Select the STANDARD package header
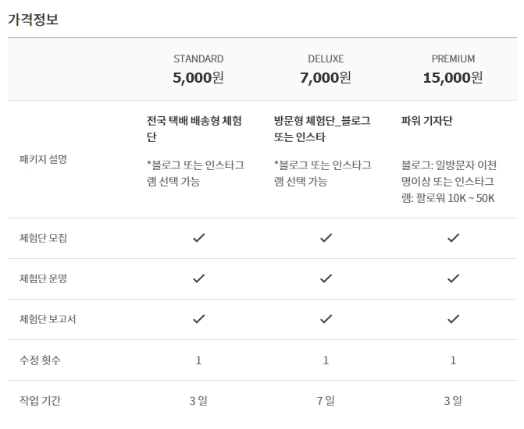The image size is (524, 429). point(198,58)
